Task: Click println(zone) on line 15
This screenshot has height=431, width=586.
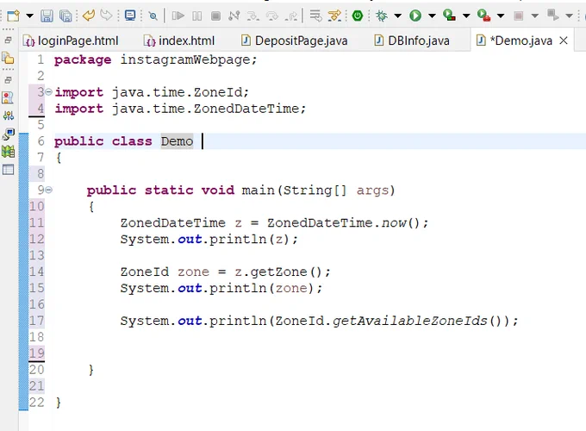Action: tap(261, 288)
